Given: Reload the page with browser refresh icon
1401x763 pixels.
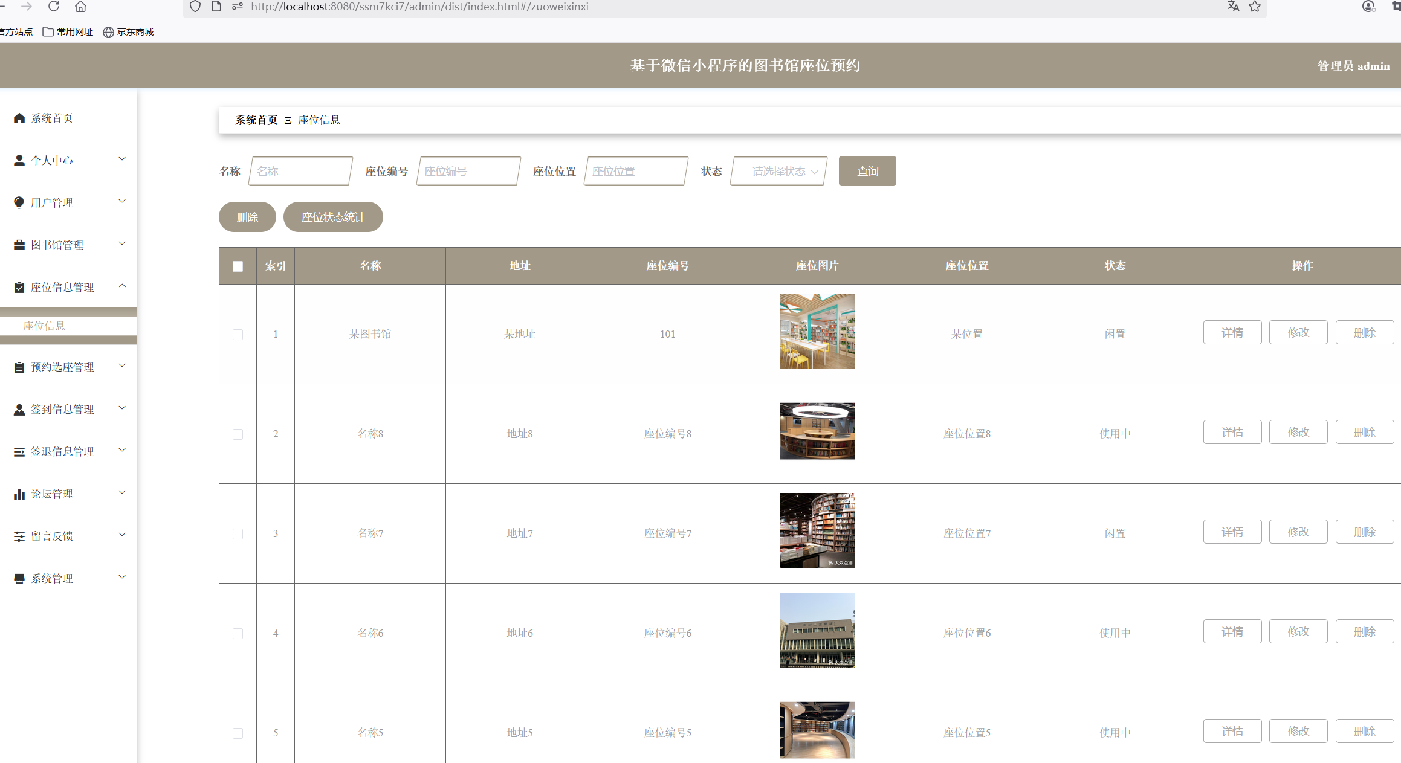Looking at the screenshot, I should click(54, 7).
